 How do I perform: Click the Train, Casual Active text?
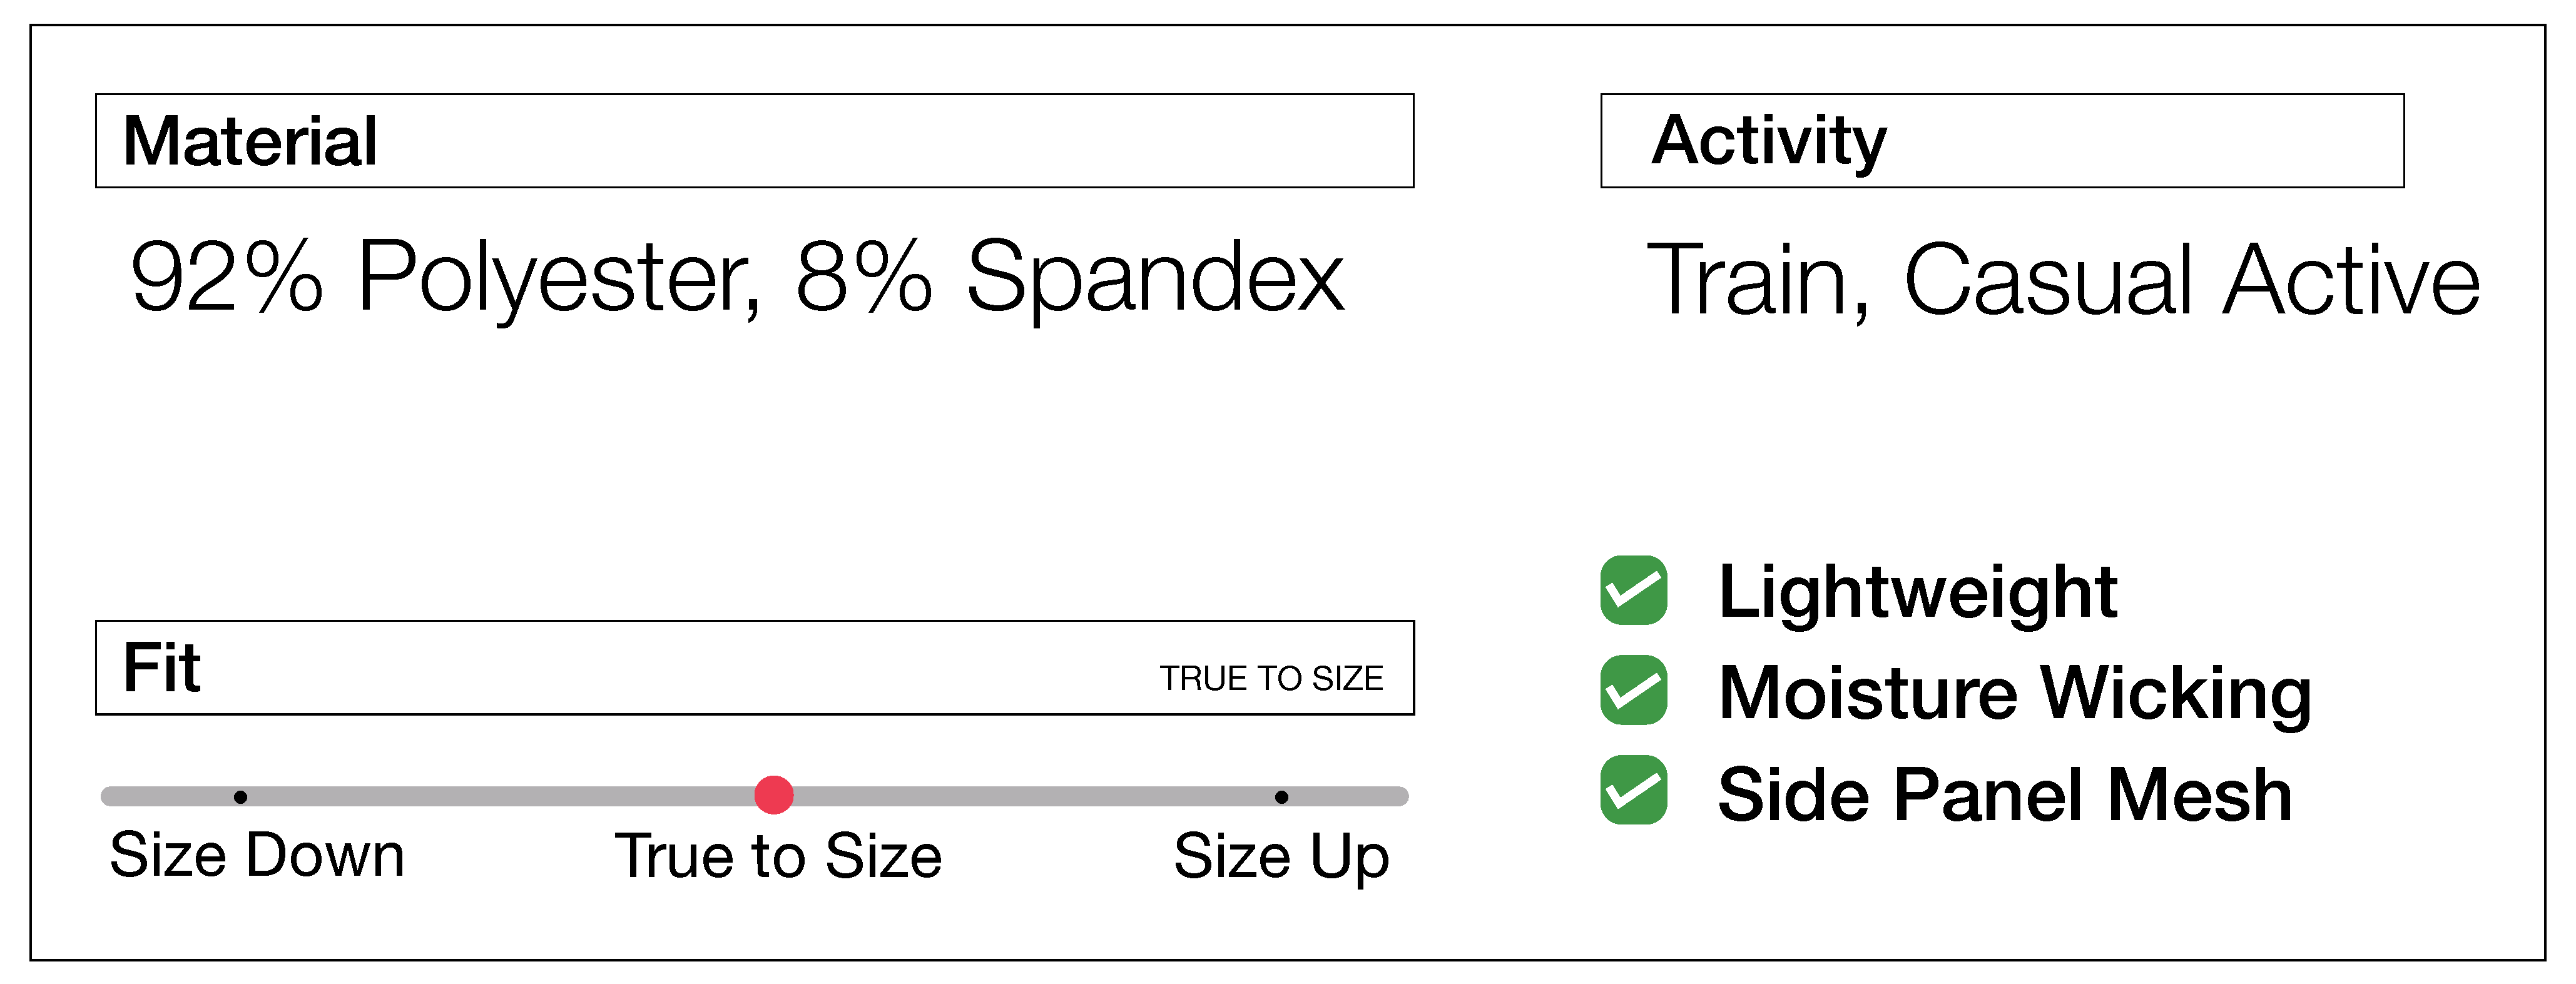point(2062,281)
